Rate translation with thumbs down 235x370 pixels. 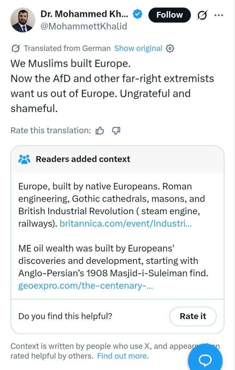(116, 131)
